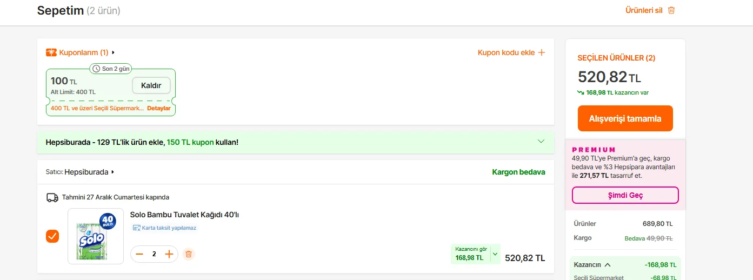Delete Solo Bambu item with trash icon
The width and height of the screenshot is (753, 280).
pos(188,254)
